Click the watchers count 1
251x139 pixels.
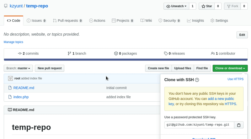[193, 6]
